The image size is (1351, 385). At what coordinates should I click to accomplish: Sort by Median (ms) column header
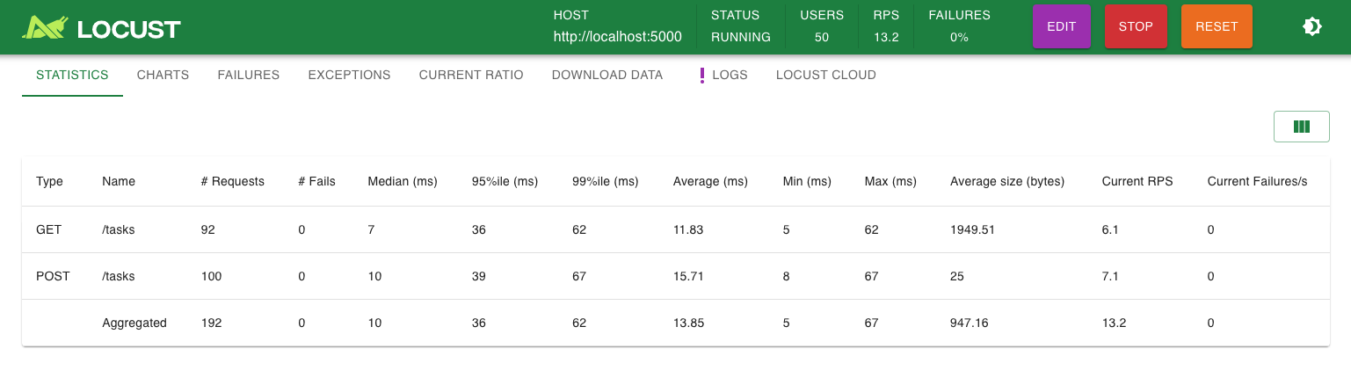tap(403, 181)
